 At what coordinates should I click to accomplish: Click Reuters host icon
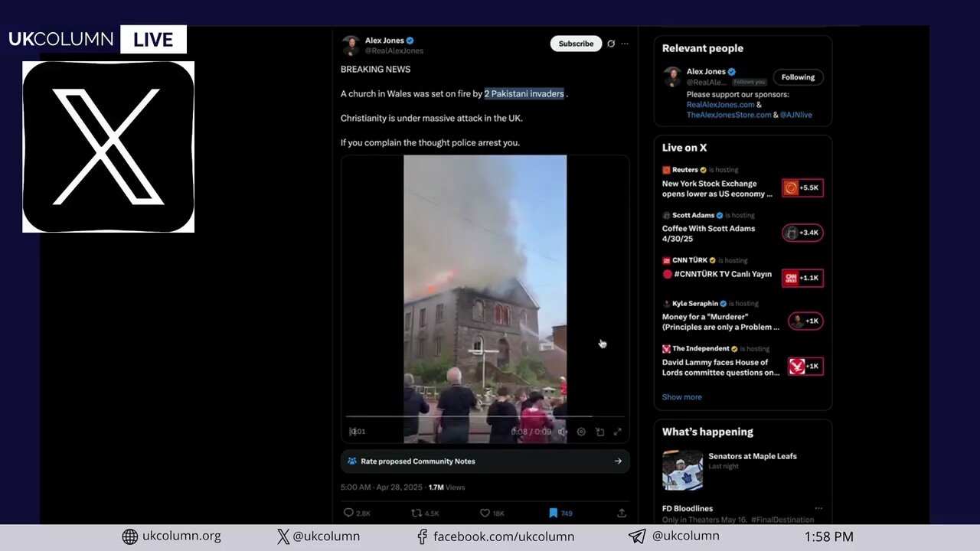(x=666, y=170)
